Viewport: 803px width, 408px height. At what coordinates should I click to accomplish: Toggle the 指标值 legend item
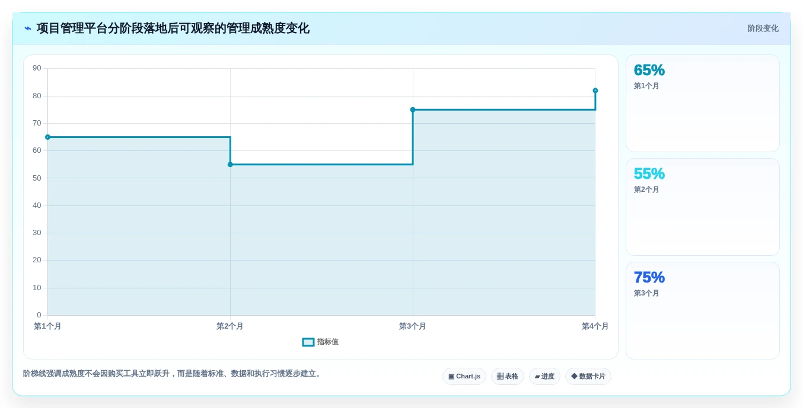coord(320,342)
